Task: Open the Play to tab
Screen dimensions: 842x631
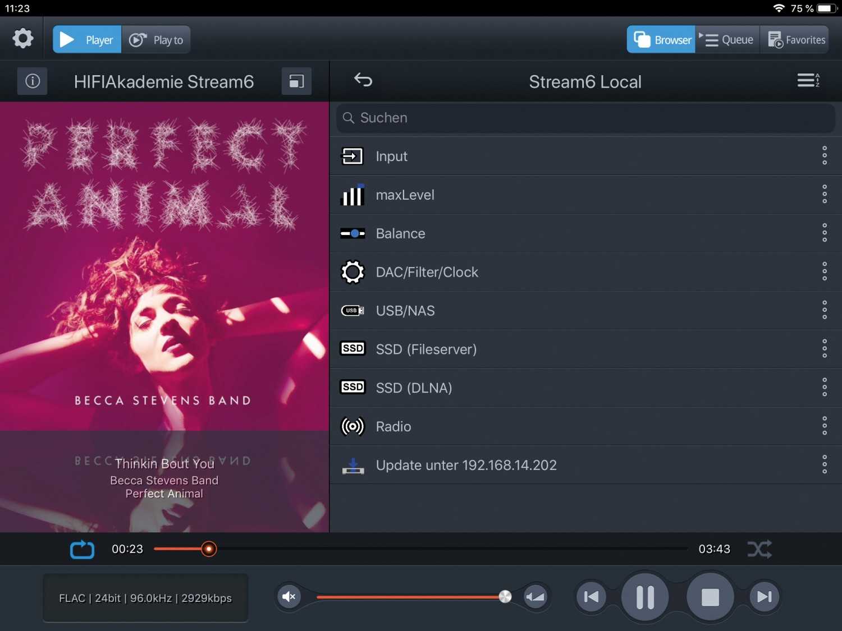Action: [156, 39]
